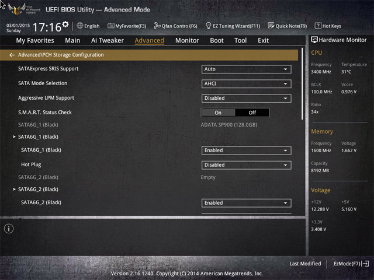Open MyFavorite(F3) folder icon
This screenshot has width=374, height=280.
tap(110, 26)
